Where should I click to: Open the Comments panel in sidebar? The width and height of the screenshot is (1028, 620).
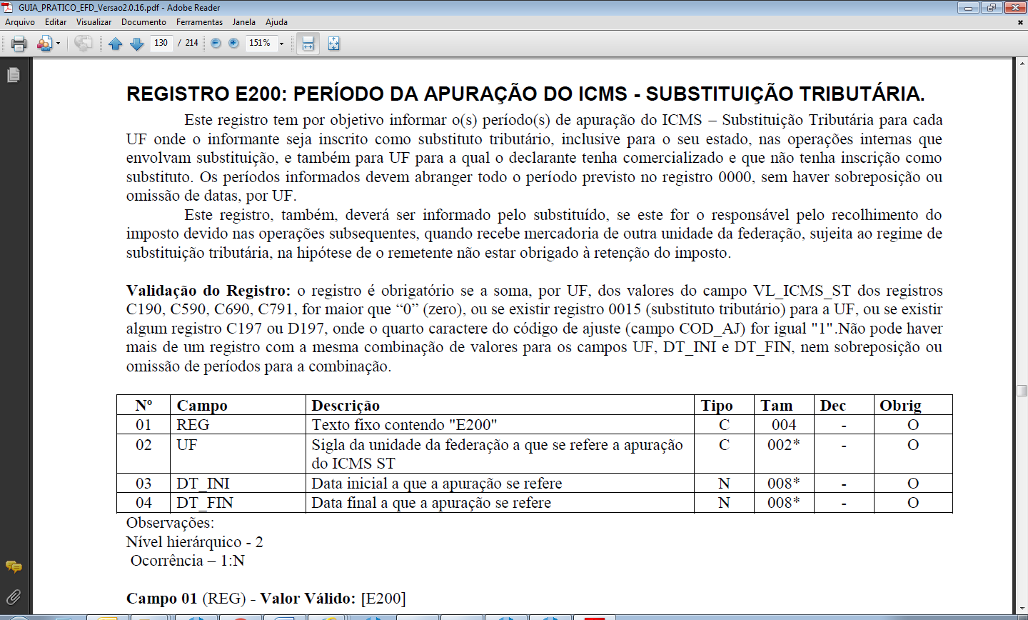(x=13, y=567)
